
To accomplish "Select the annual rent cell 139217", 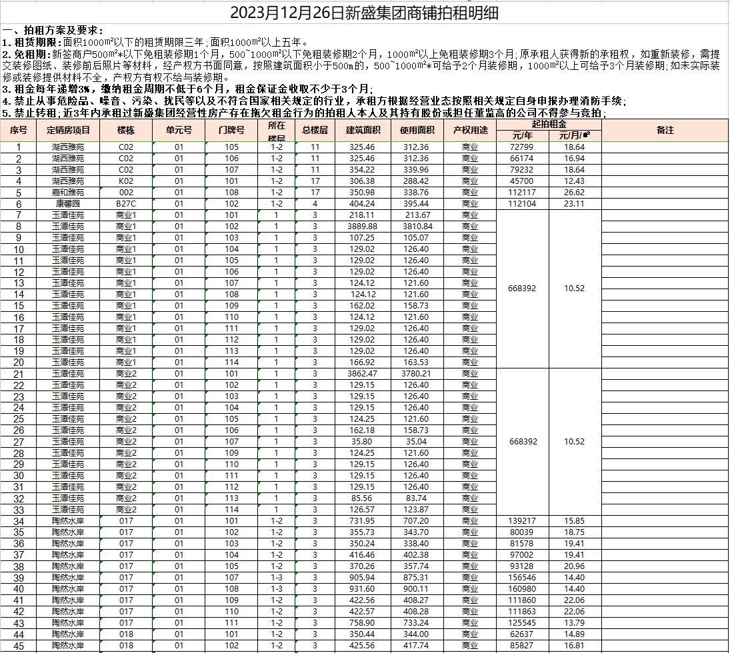I will point(522,521).
